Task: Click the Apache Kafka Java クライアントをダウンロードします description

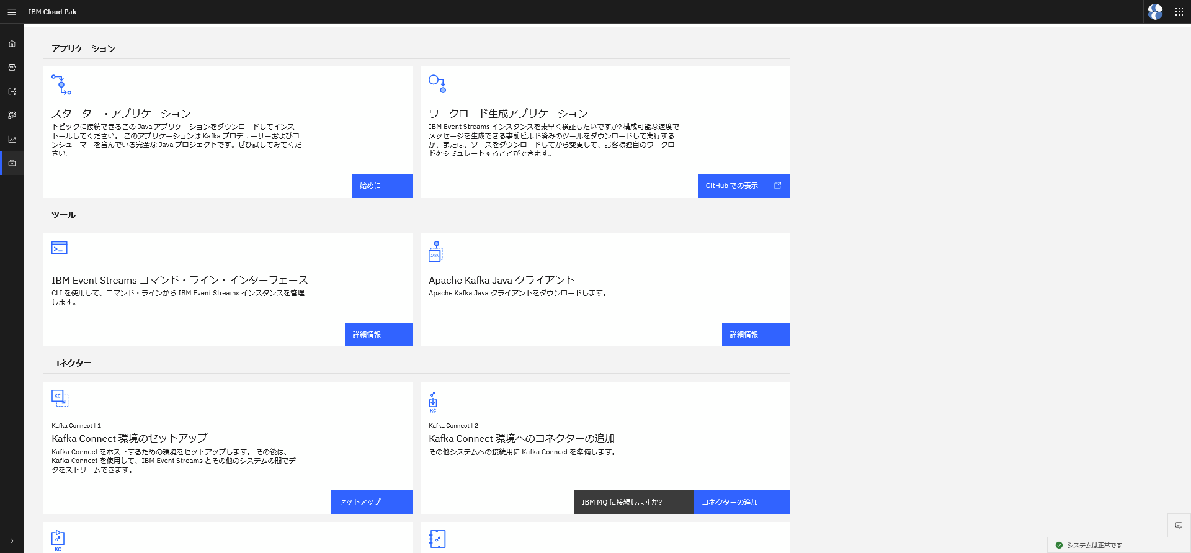Action: click(x=518, y=293)
